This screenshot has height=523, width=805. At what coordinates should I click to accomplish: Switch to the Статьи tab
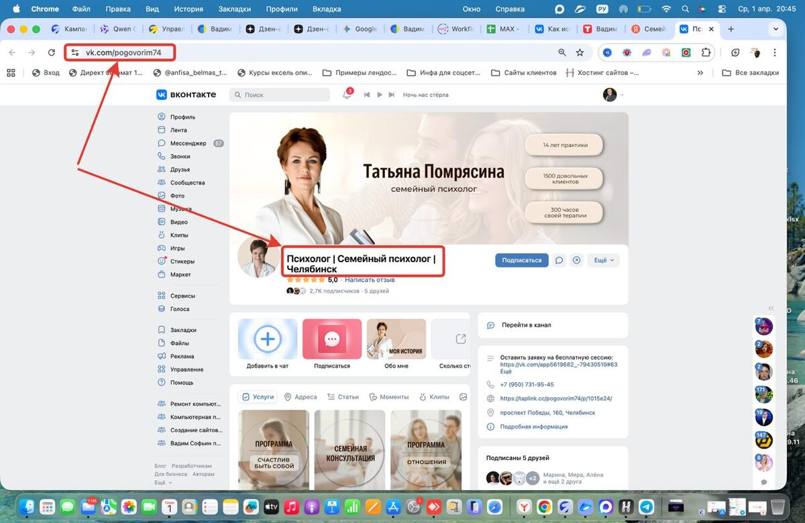pos(343,397)
